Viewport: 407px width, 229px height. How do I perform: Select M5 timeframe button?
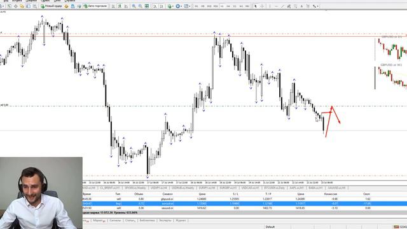pos(203,6)
